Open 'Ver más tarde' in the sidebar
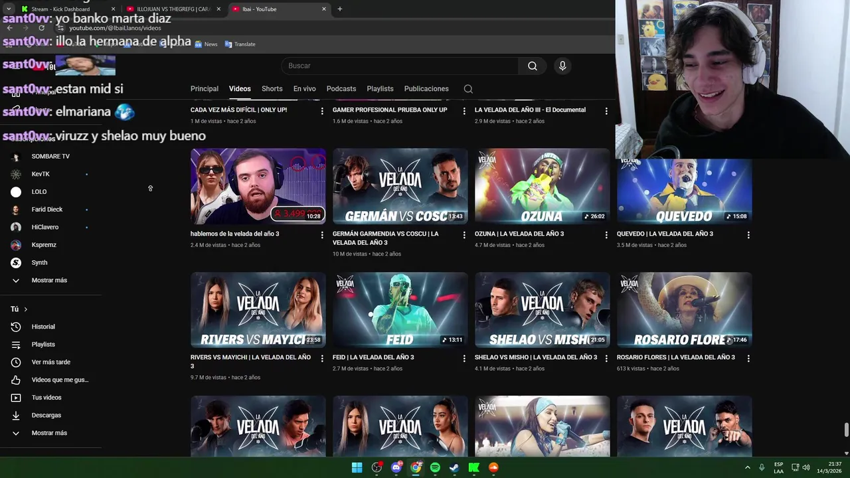 tap(50, 362)
